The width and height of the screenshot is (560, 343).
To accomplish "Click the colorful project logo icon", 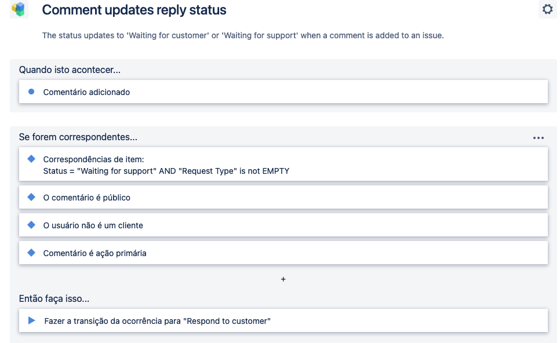I will pyautogui.click(x=19, y=9).
